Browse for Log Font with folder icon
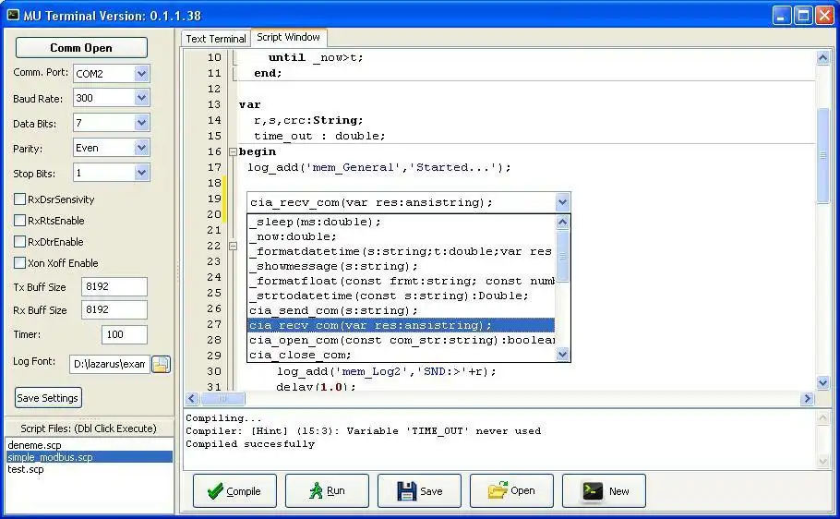 click(x=162, y=364)
